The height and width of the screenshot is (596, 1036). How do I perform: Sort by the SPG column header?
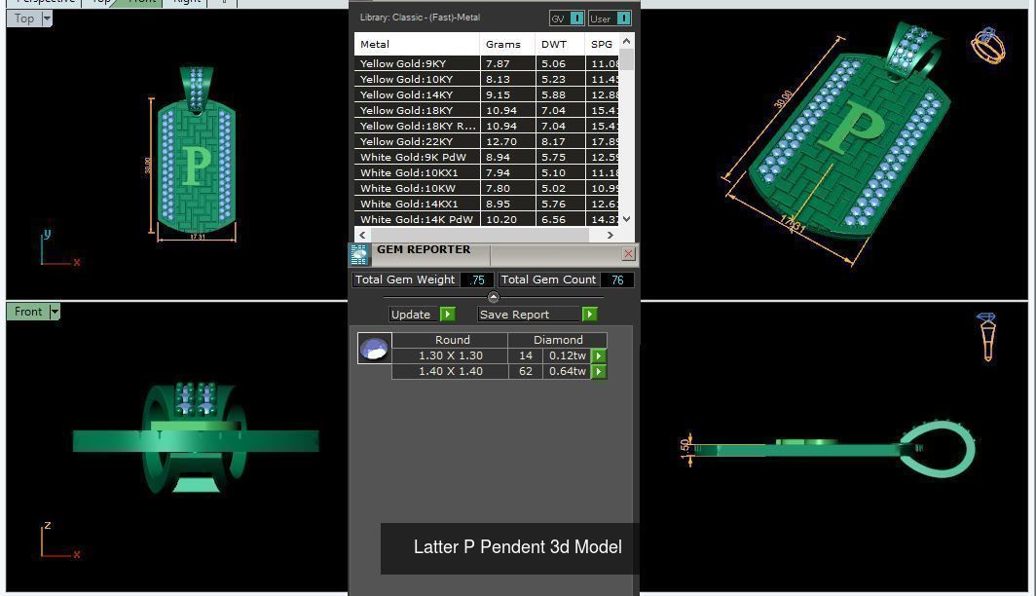coord(602,44)
